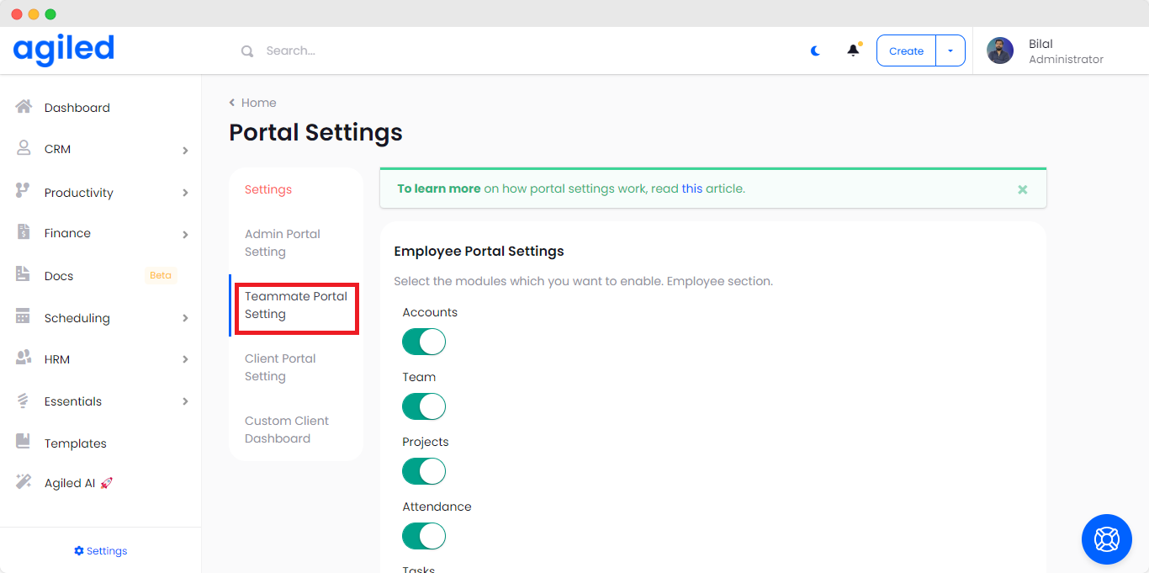Open notifications bell icon
1149x573 pixels.
(x=853, y=50)
